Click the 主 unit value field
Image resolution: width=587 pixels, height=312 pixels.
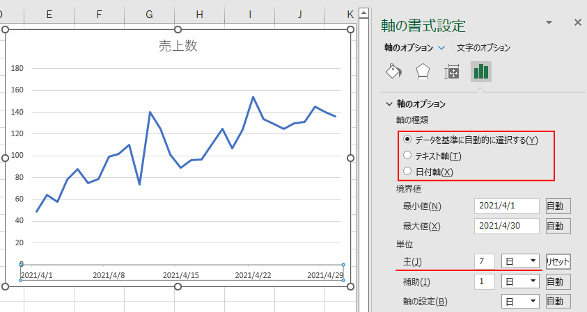(485, 261)
